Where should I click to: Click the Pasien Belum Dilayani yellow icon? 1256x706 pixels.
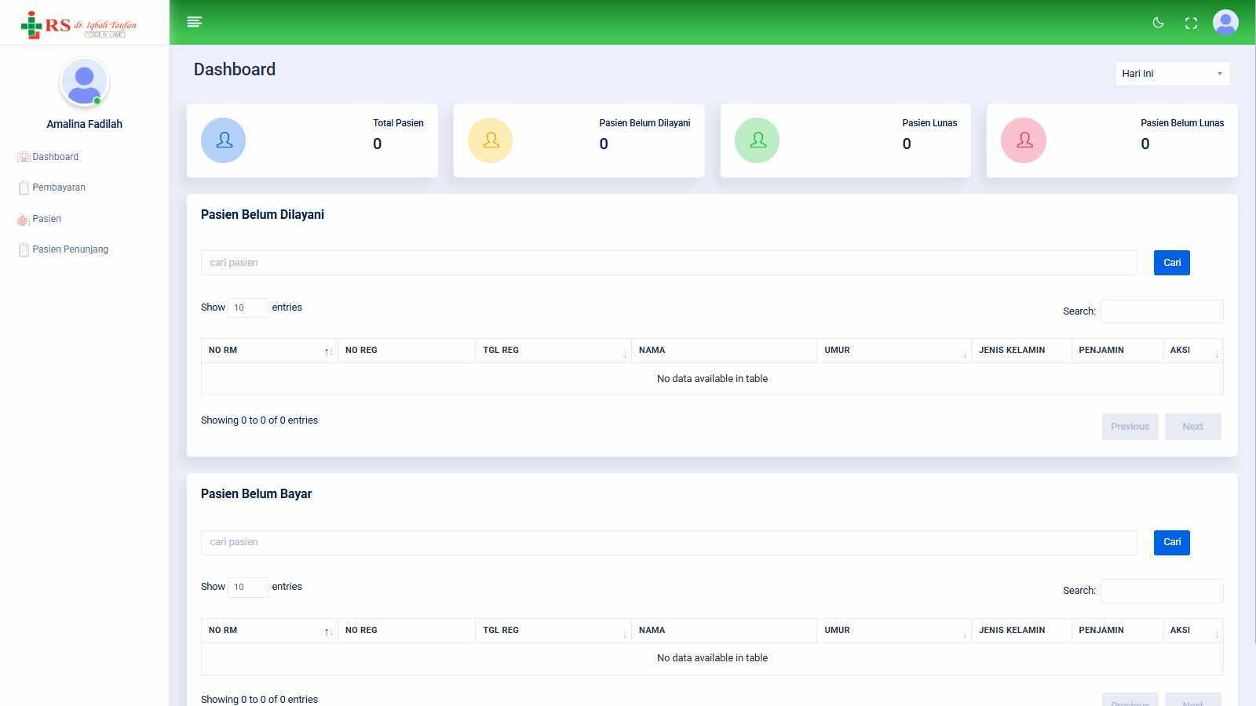(x=491, y=140)
